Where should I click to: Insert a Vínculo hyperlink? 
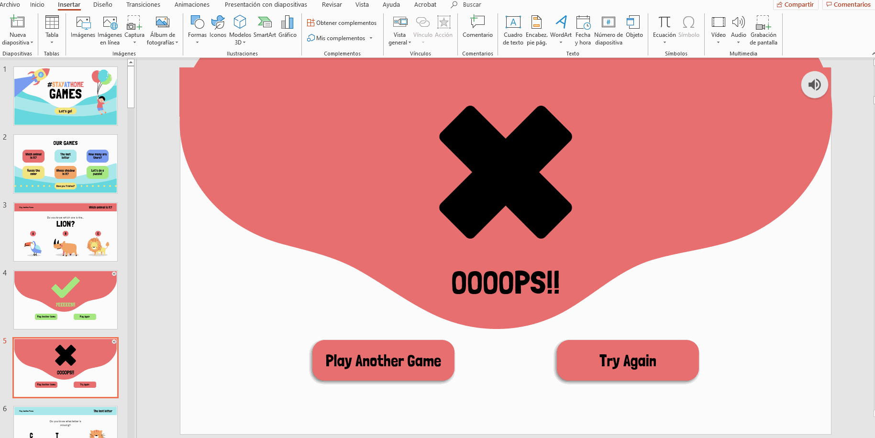[x=422, y=22]
